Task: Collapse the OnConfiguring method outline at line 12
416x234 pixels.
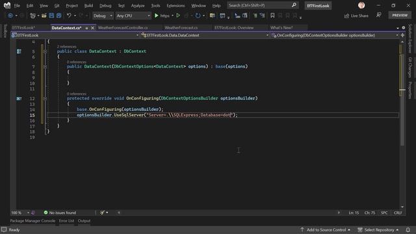Action: pyautogui.click(x=45, y=98)
